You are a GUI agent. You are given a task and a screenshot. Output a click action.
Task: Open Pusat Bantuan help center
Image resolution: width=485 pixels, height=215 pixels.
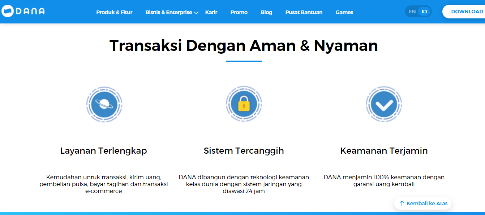coord(304,12)
